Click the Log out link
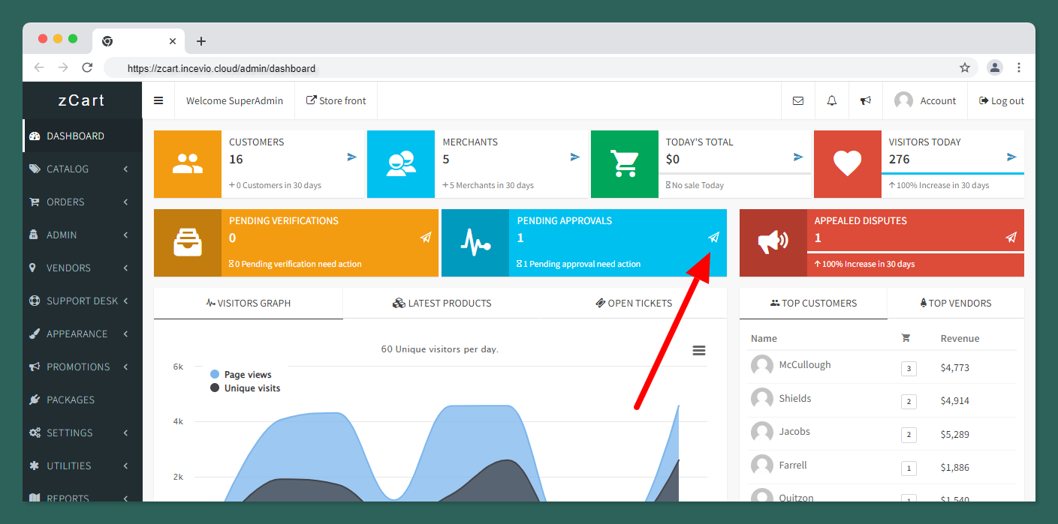The height and width of the screenshot is (524, 1058). tap(1001, 100)
